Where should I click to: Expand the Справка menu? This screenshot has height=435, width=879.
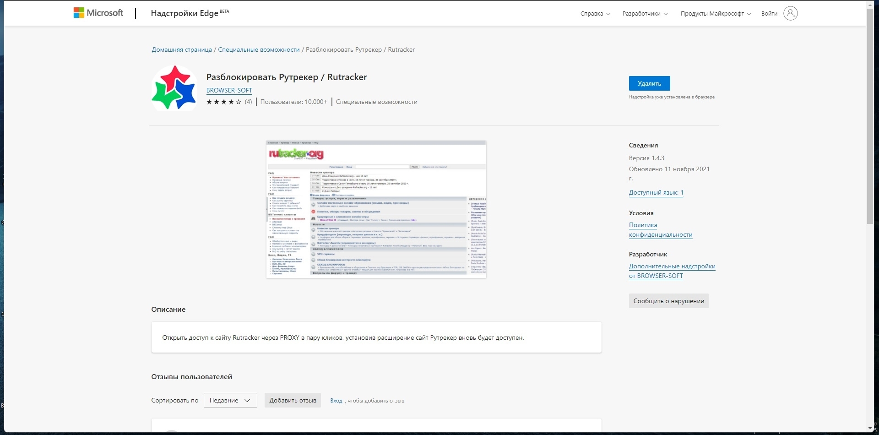tap(595, 14)
